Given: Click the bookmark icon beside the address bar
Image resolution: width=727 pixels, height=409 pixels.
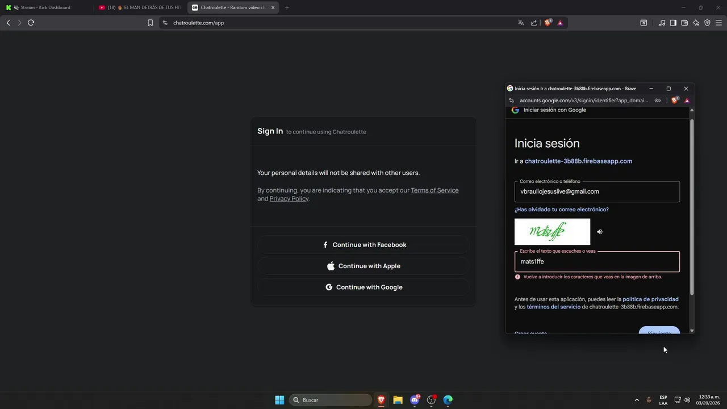Looking at the screenshot, I should [x=150, y=23].
